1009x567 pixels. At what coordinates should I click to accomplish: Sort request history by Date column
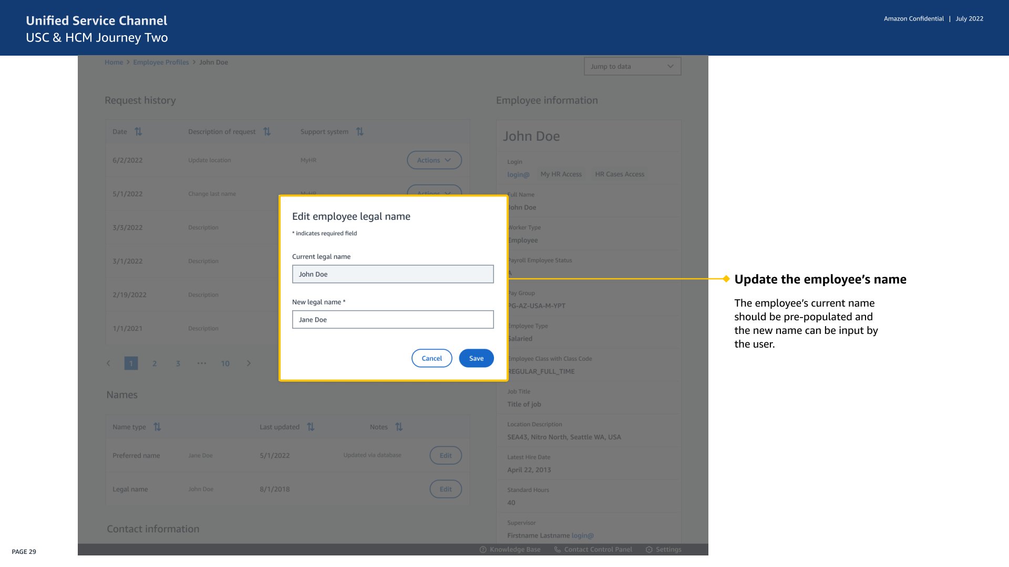[138, 132]
